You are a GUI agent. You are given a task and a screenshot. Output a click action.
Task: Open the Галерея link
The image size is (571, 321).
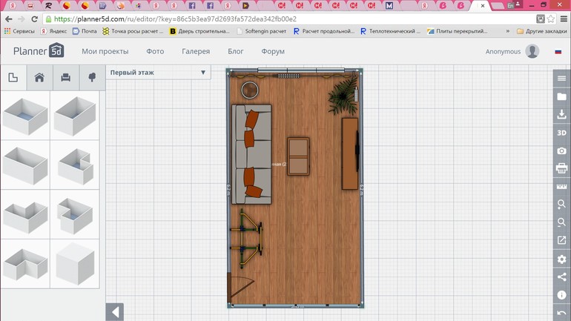(x=196, y=51)
